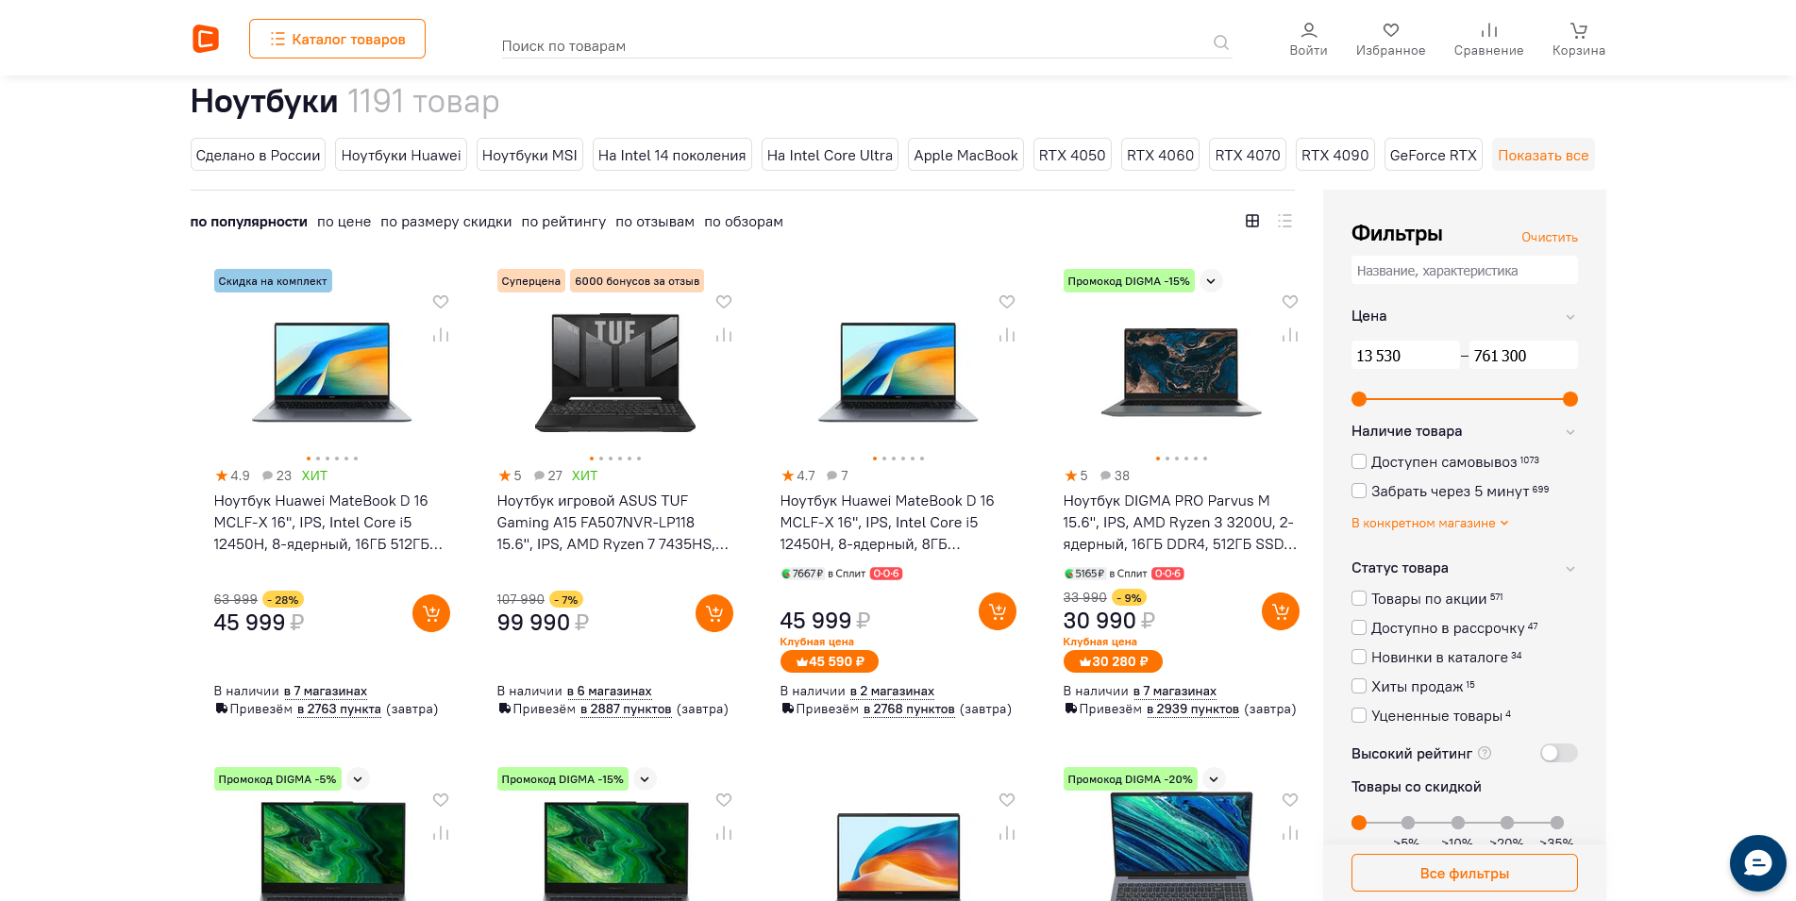The height and width of the screenshot is (901, 1796).
Task: Switch to list view layout icon
Action: pos(1284,221)
